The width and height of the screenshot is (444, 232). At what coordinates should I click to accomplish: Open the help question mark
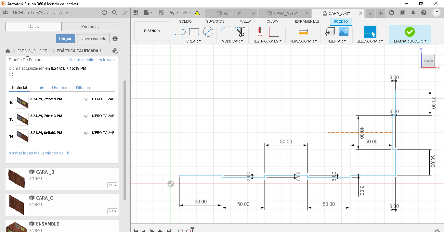coord(424,13)
